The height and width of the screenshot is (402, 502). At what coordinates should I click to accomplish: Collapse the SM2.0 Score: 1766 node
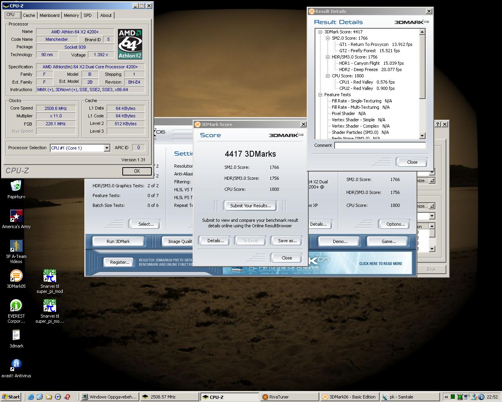pos(327,38)
